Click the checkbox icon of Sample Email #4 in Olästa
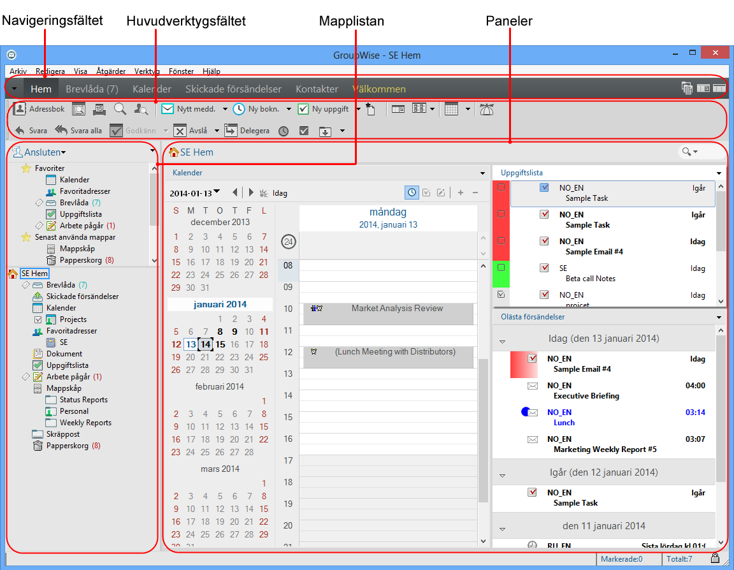734x570 pixels. [532, 359]
